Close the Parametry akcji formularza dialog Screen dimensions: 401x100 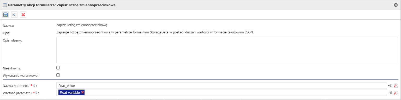point(396,5)
